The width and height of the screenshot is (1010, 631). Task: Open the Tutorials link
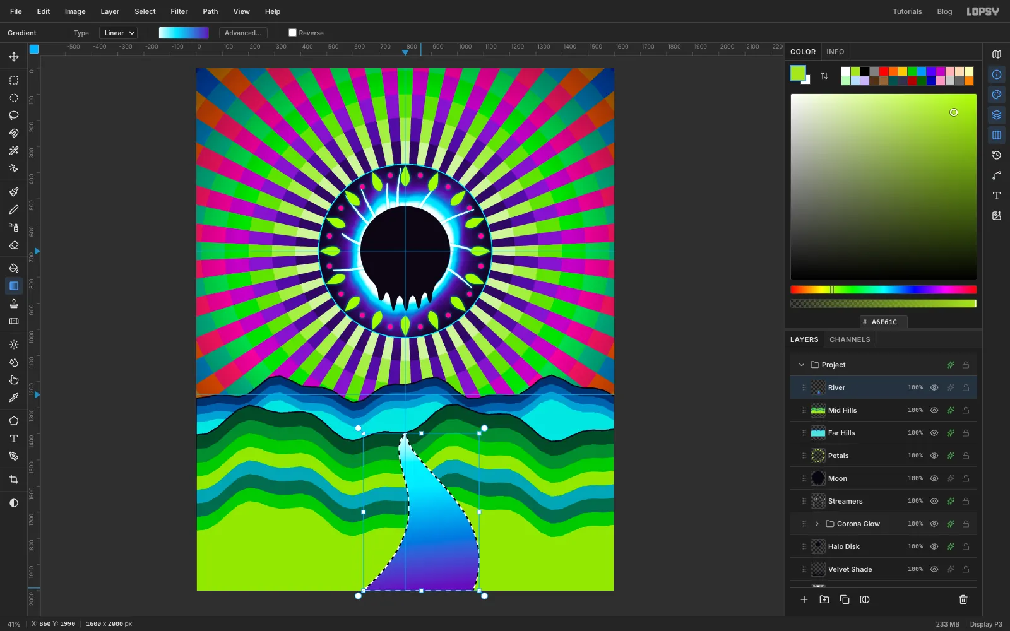click(907, 11)
